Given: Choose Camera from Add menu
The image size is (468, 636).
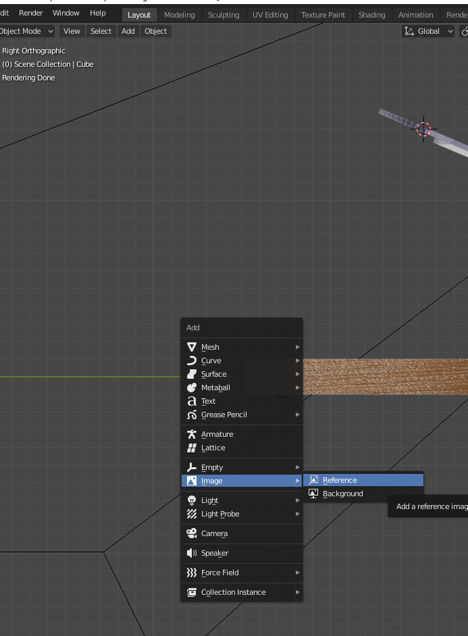Looking at the screenshot, I should pos(242,533).
